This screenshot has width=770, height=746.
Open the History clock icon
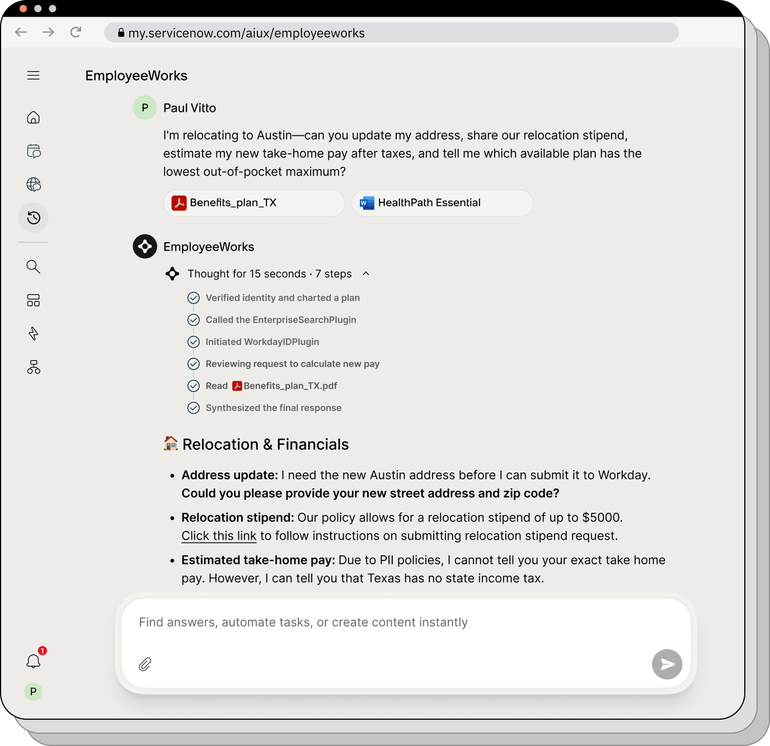(x=34, y=218)
